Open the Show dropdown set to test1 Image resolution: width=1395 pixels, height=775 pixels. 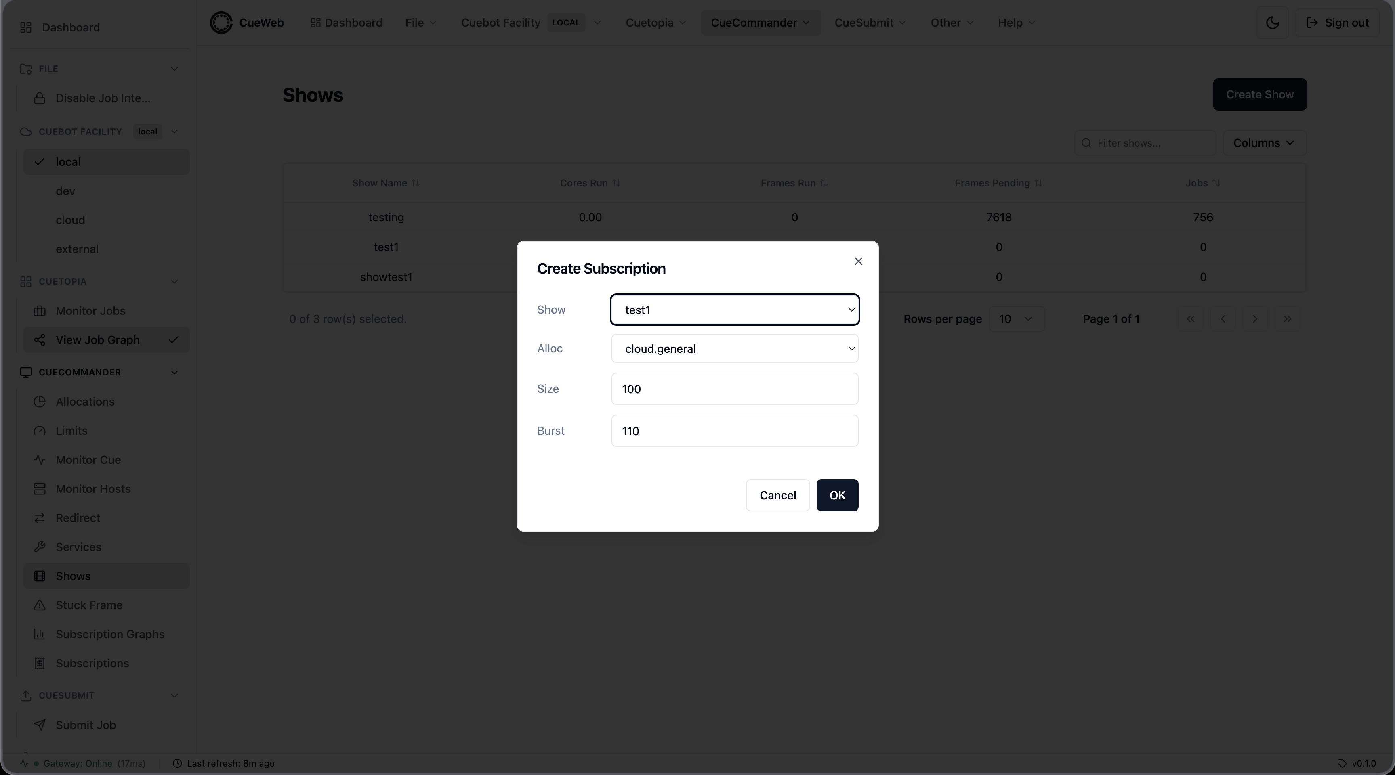734,310
